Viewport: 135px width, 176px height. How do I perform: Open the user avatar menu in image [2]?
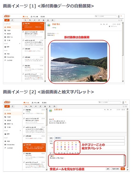[x=124, y=102]
